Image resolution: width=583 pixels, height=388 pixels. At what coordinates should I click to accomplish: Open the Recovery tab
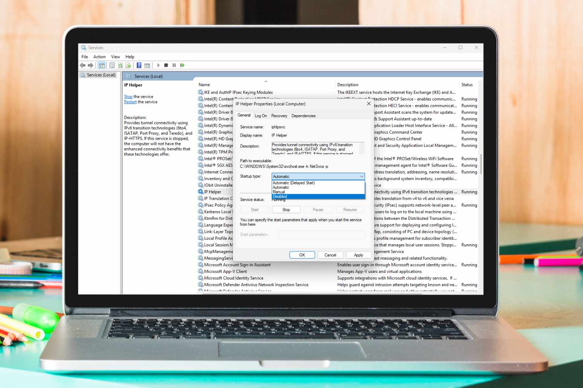279,116
